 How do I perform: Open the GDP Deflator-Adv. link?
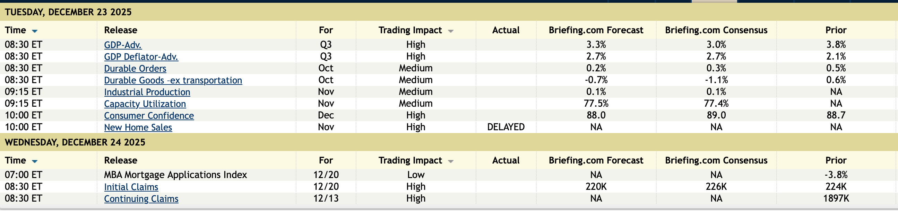[141, 57]
